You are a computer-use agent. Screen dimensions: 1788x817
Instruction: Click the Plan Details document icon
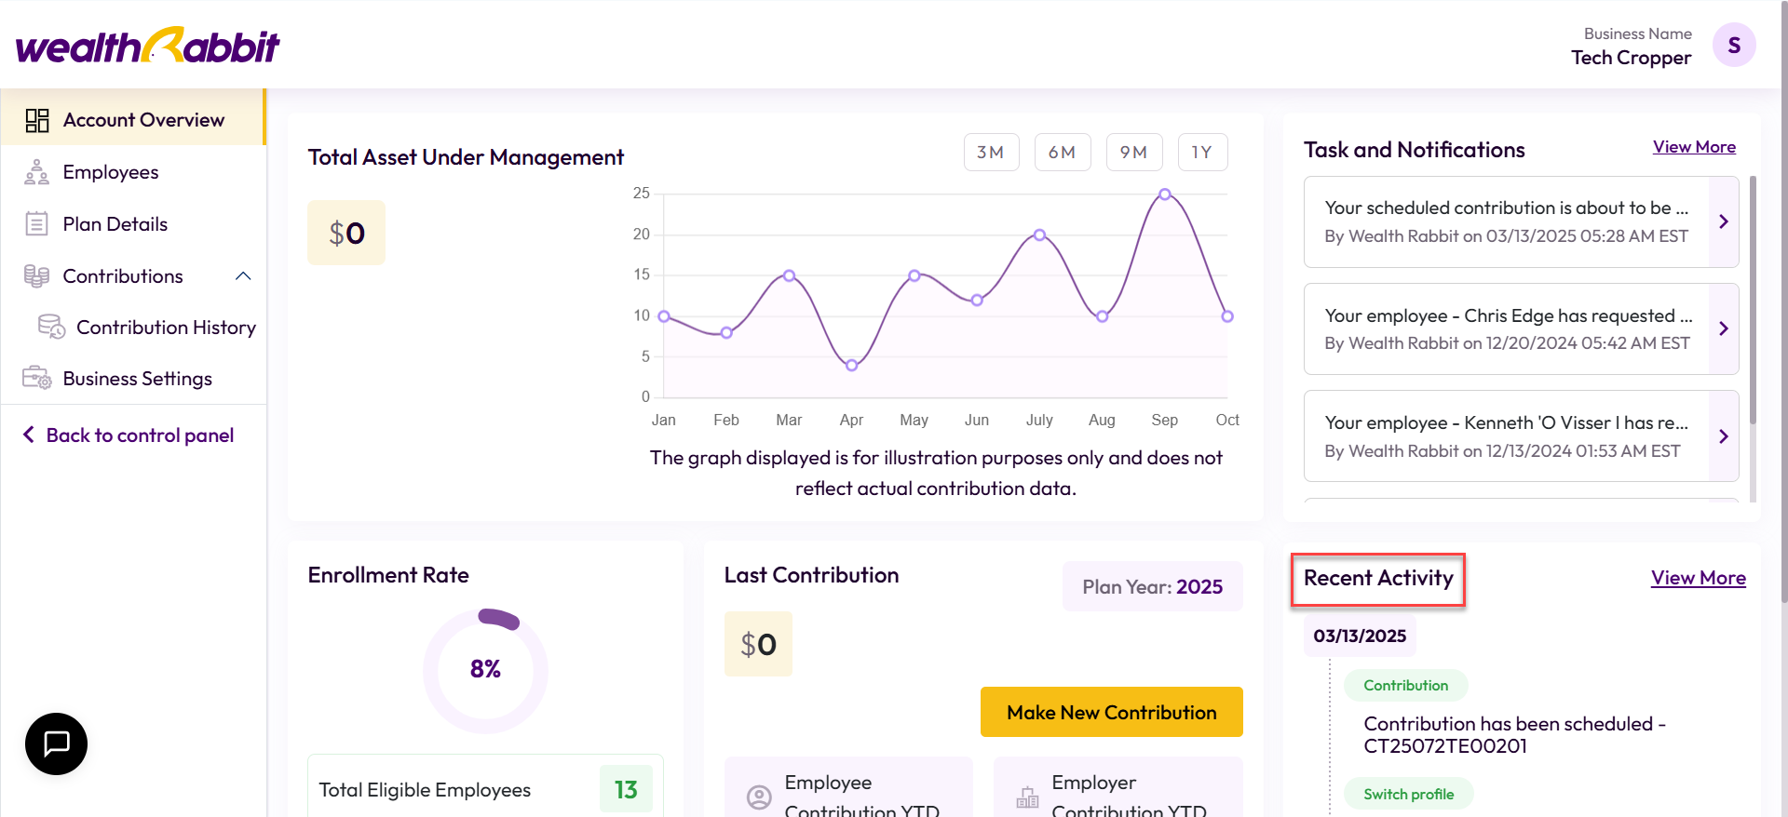[x=36, y=224]
